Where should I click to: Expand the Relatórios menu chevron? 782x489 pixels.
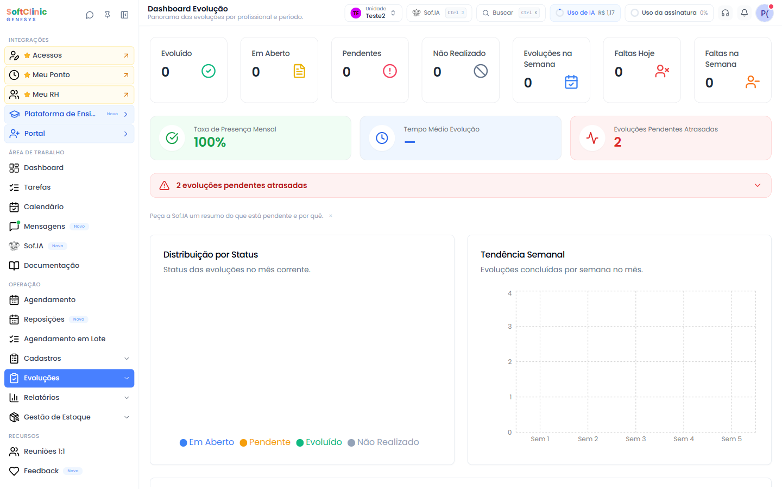[127, 398]
